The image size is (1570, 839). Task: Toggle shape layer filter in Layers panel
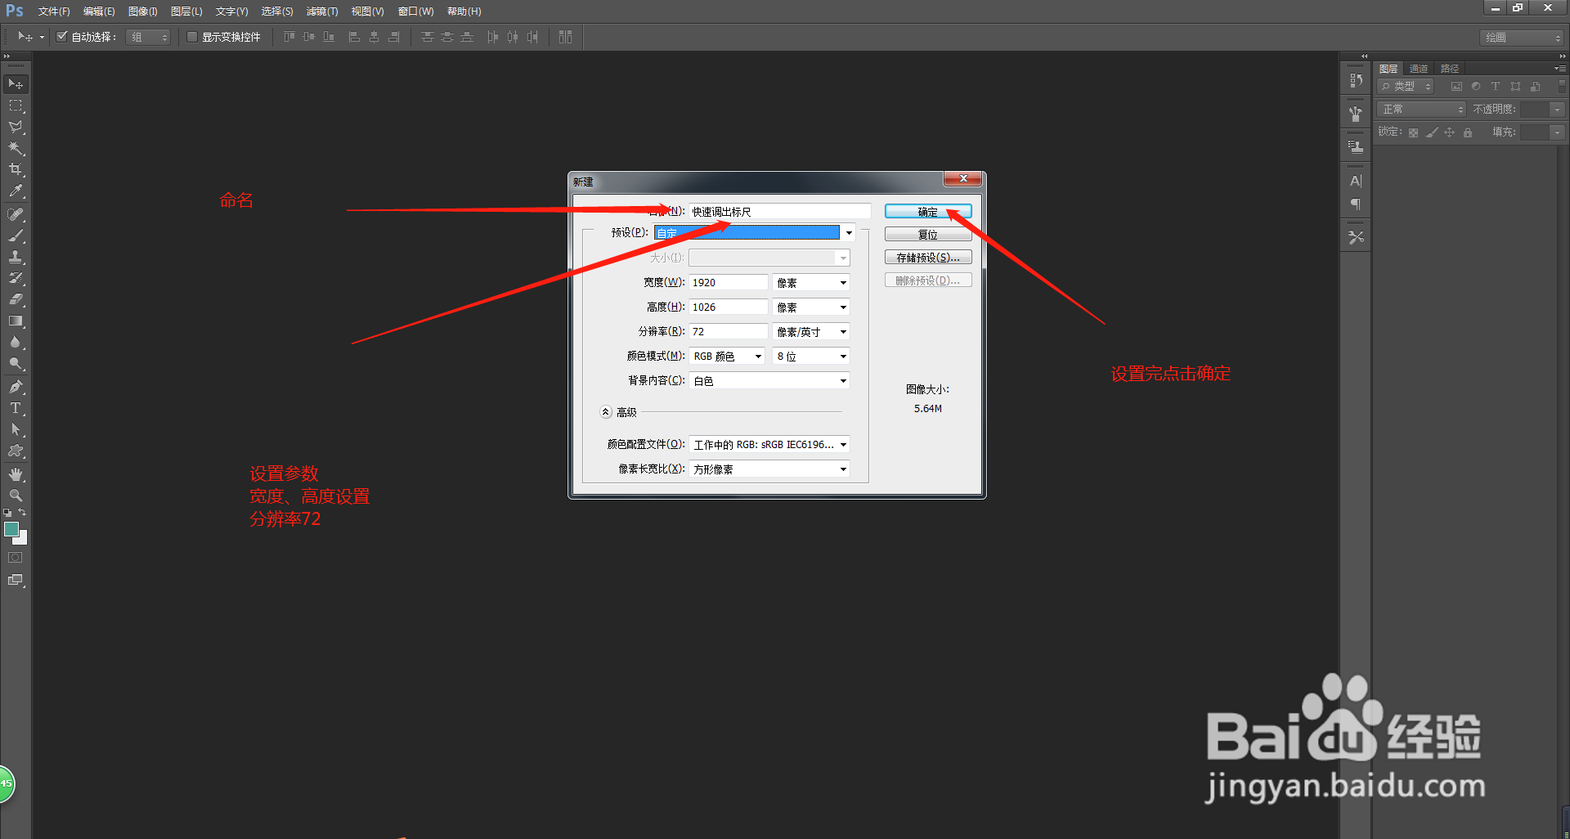tap(1515, 86)
